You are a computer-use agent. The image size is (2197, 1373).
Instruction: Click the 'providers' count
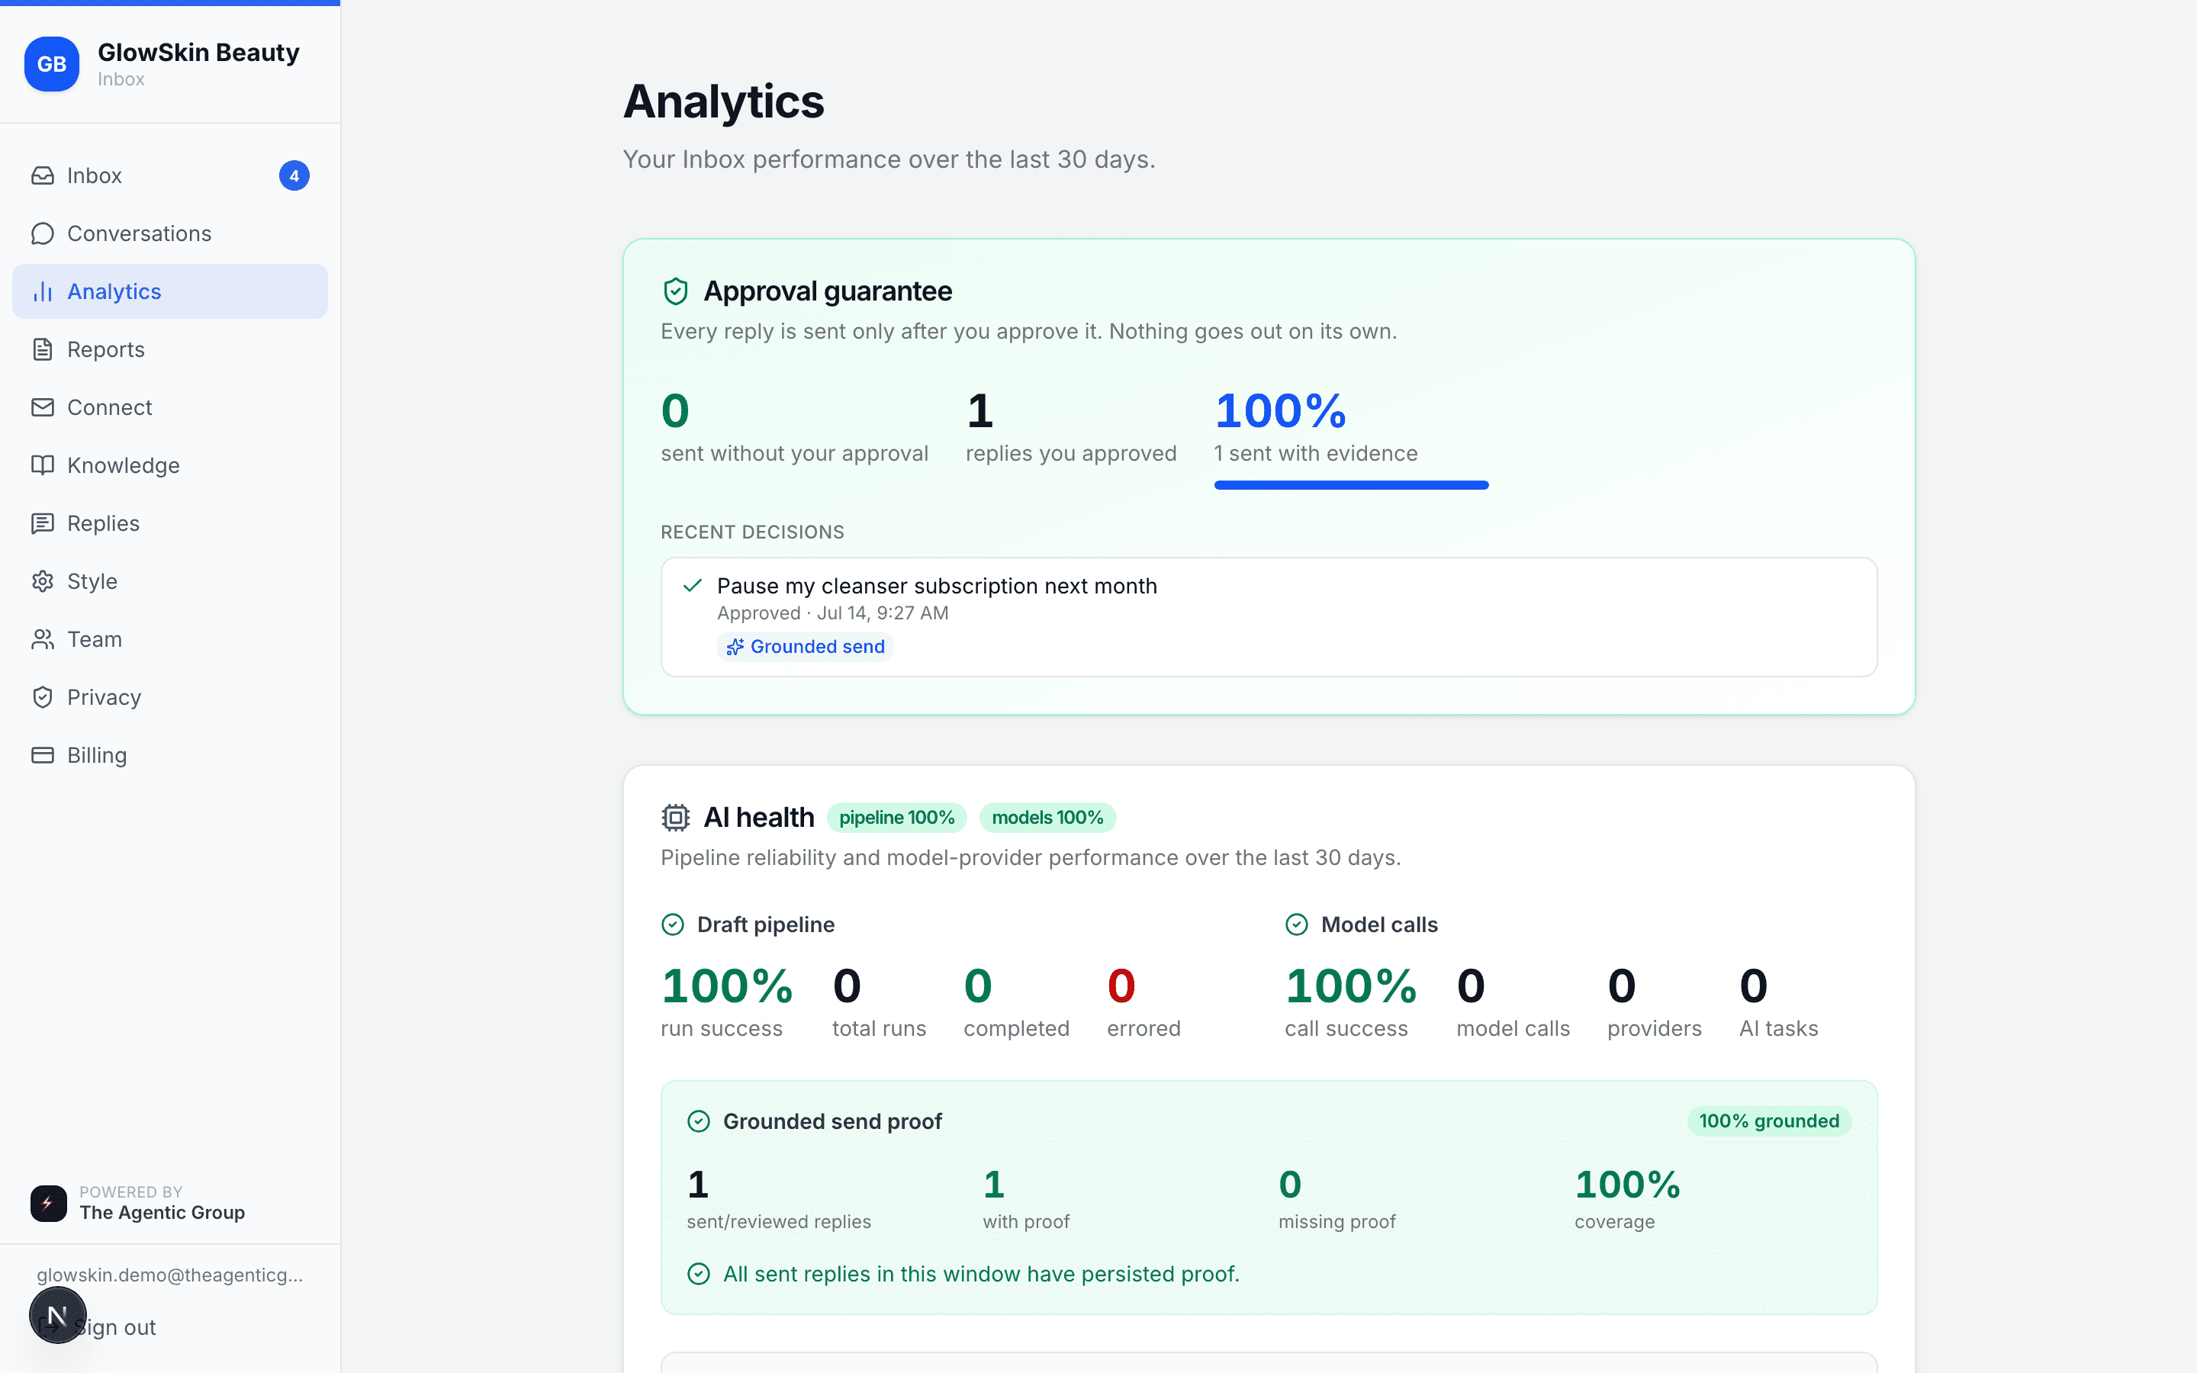click(1621, 986)
